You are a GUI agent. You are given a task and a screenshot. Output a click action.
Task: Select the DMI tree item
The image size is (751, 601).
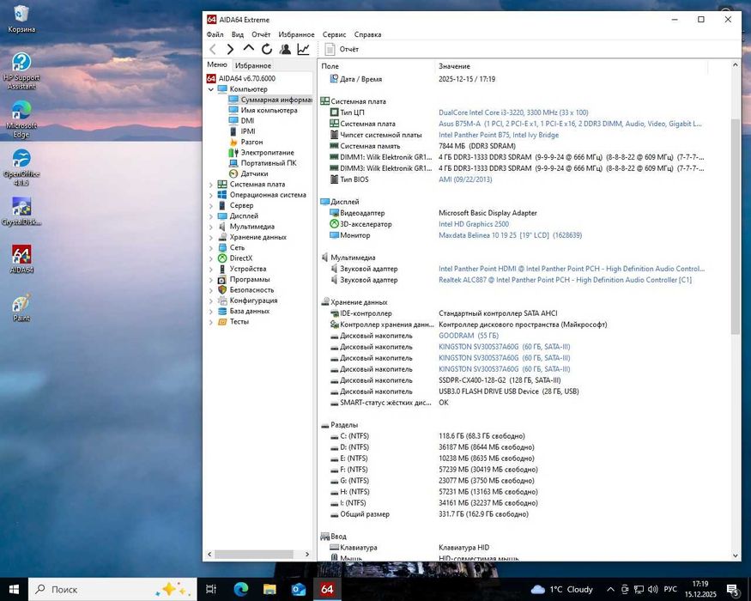click(x=247, y=121)
